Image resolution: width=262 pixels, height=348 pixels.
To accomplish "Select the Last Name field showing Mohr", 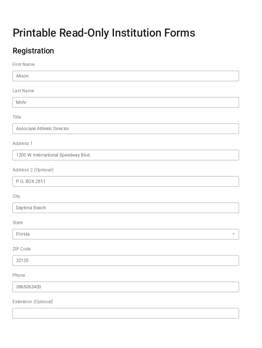I will [126, 102].
